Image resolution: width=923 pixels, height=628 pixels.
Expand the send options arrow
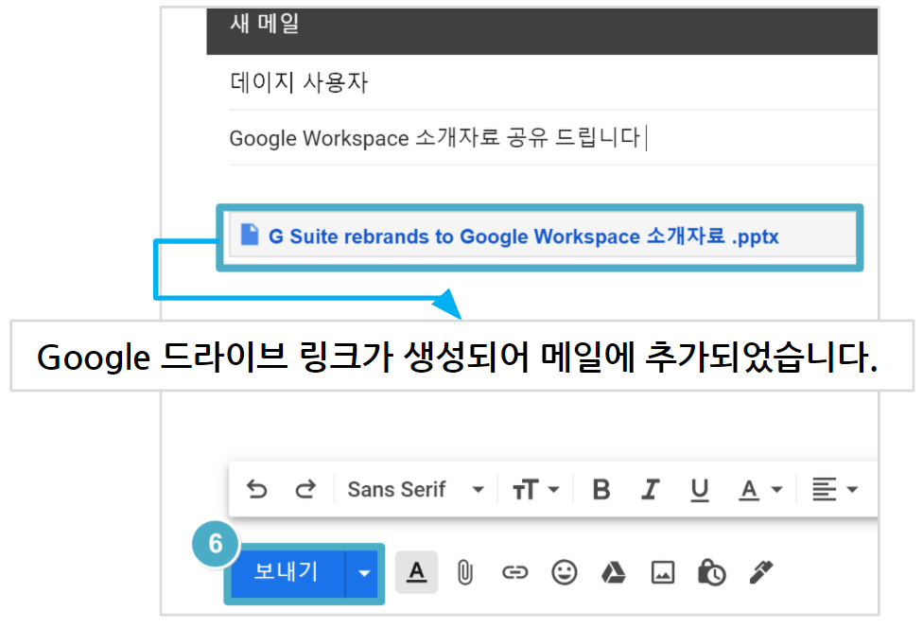[363, 572]
